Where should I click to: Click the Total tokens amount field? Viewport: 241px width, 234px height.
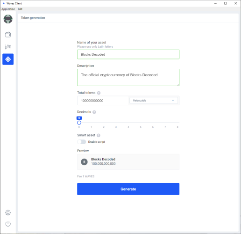tap(103, 101)
